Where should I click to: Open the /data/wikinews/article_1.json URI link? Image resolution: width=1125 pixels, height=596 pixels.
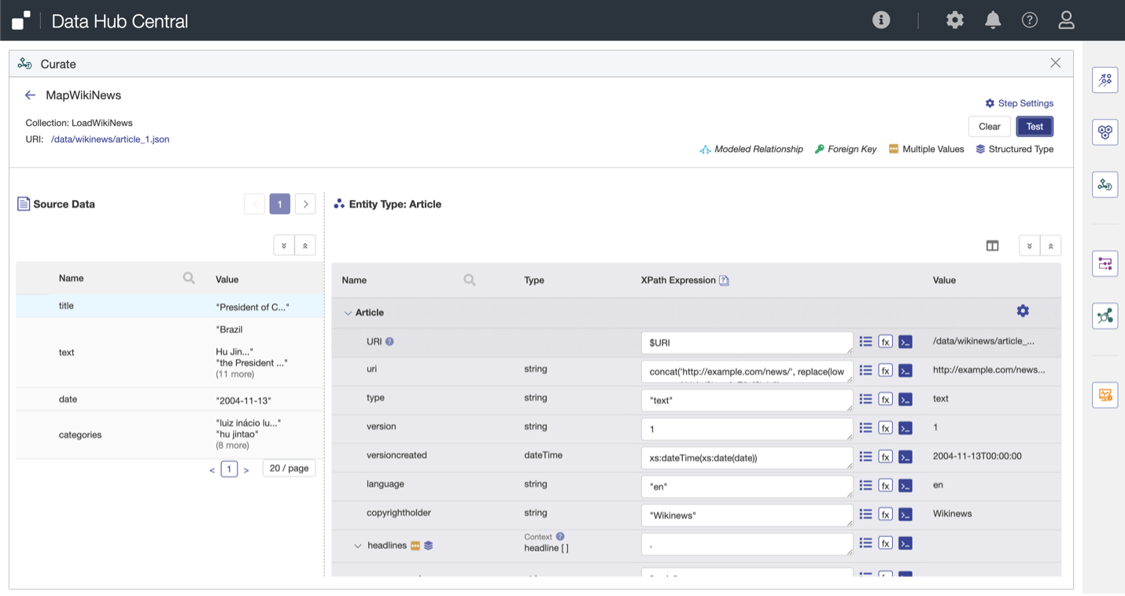[x=110, y=139]
